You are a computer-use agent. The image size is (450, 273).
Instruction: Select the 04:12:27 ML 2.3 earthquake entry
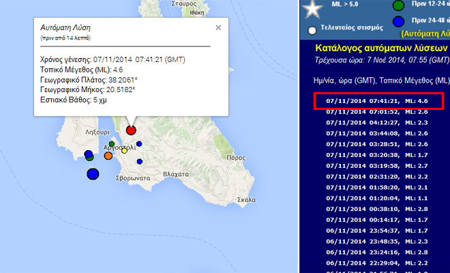tap(377, 123)
